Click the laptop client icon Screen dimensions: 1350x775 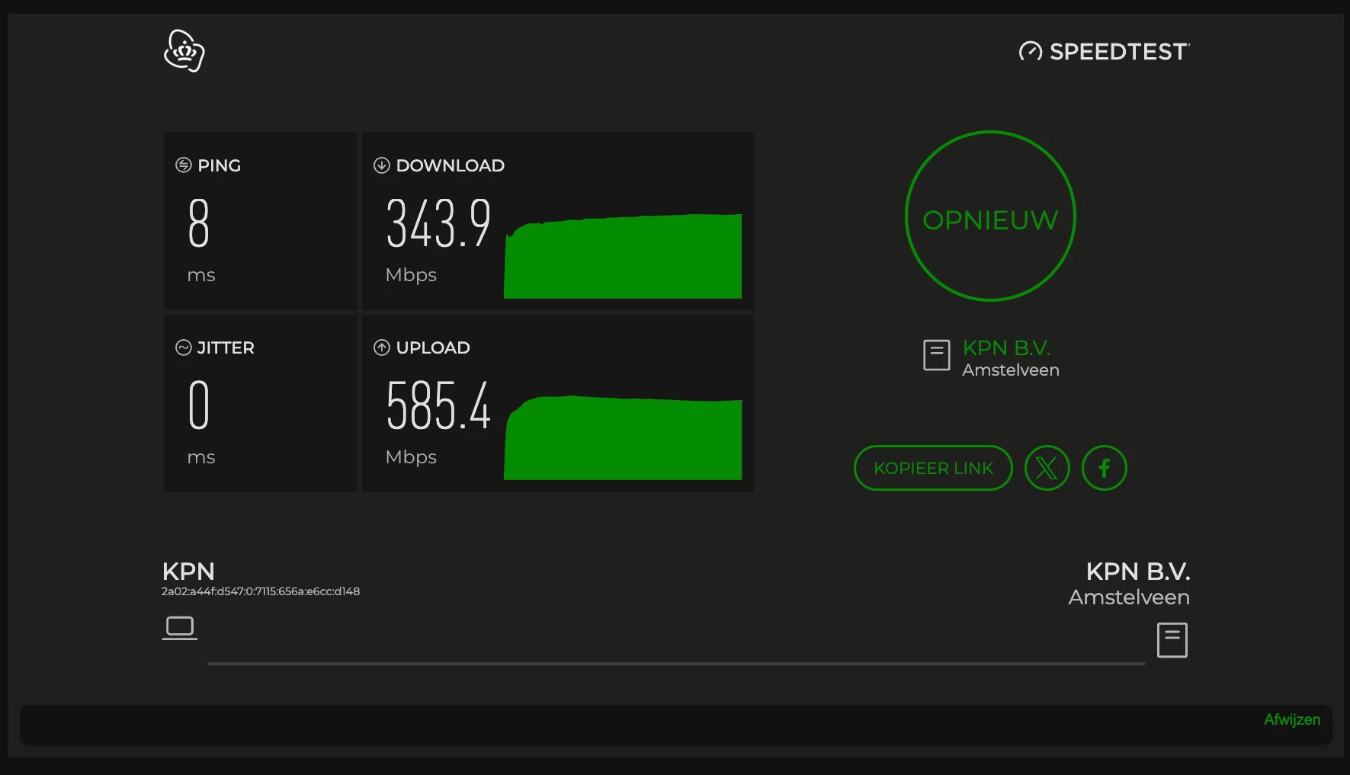[180, 628]
